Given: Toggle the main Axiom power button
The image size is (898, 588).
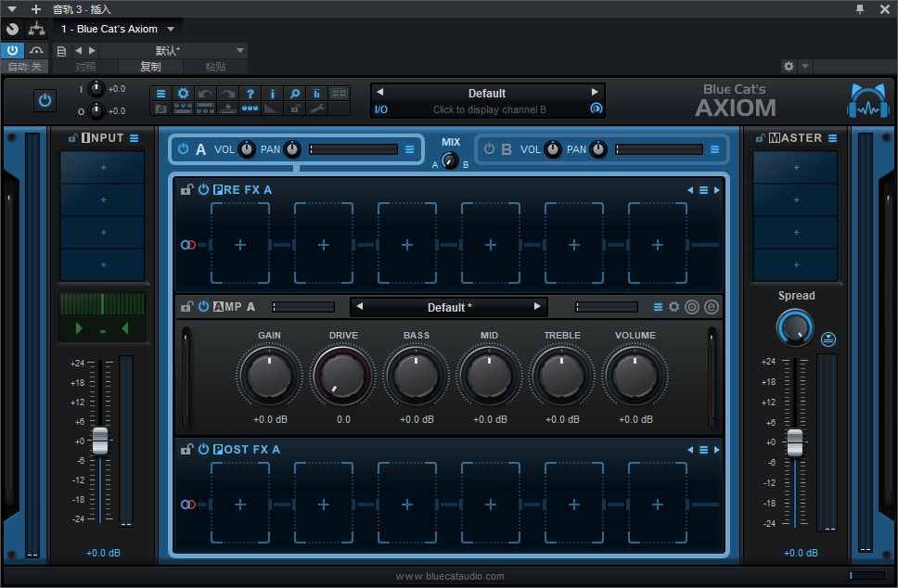Looking at the screenshot, I should (x=45, y=101).
